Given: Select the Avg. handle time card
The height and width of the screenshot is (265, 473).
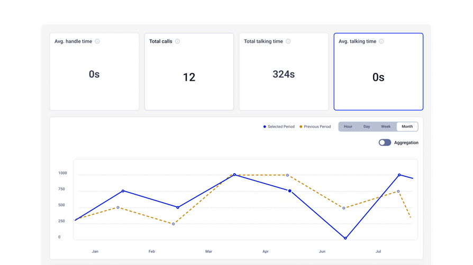Looking at the screenshot, I should (x=94, y=72).
